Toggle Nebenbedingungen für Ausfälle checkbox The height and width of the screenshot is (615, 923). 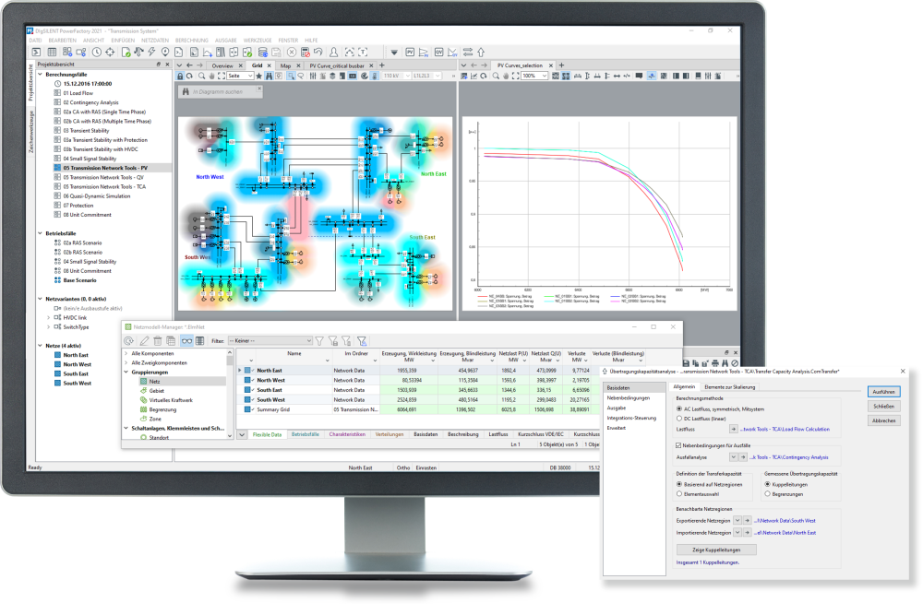tap(678, 445)
